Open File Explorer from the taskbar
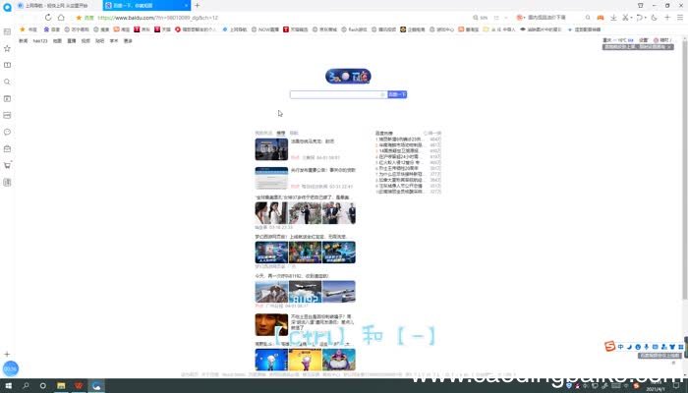The width and height of the screenshot is (688, 393). click(61, 385)
